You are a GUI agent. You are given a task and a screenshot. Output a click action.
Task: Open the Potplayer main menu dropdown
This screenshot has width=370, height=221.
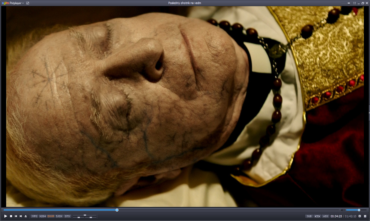coord(13,3)
